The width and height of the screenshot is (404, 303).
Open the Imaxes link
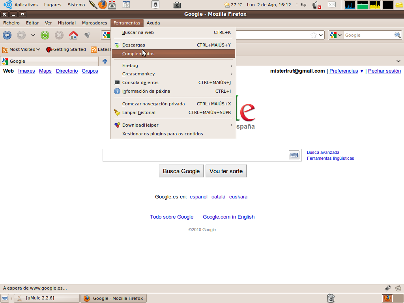[26, 71]
